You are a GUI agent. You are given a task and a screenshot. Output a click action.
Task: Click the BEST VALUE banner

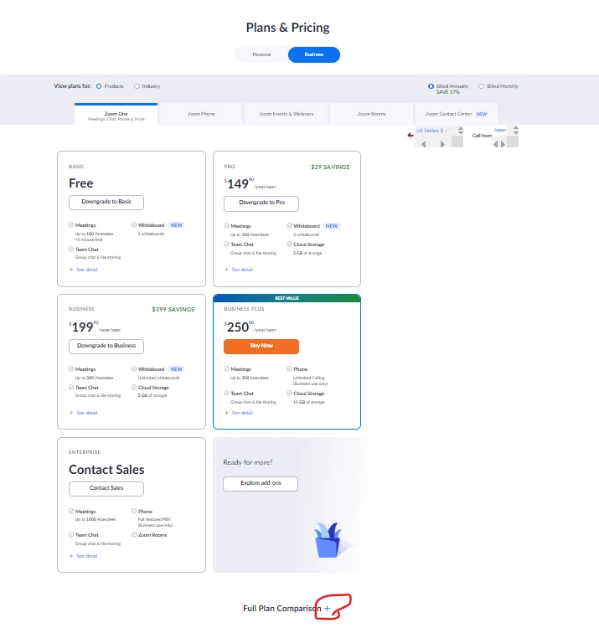(x=287, y=298)
